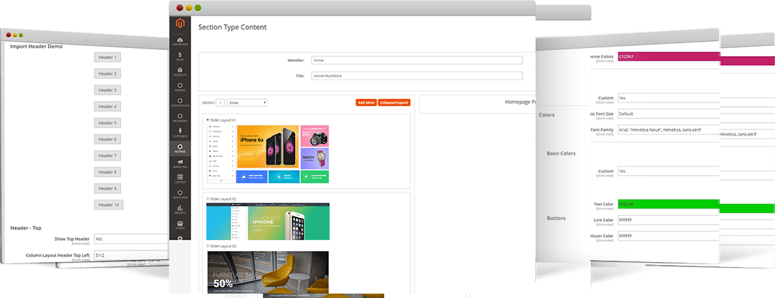
Task: Click the Identifier input field
Action: (417, 60)
